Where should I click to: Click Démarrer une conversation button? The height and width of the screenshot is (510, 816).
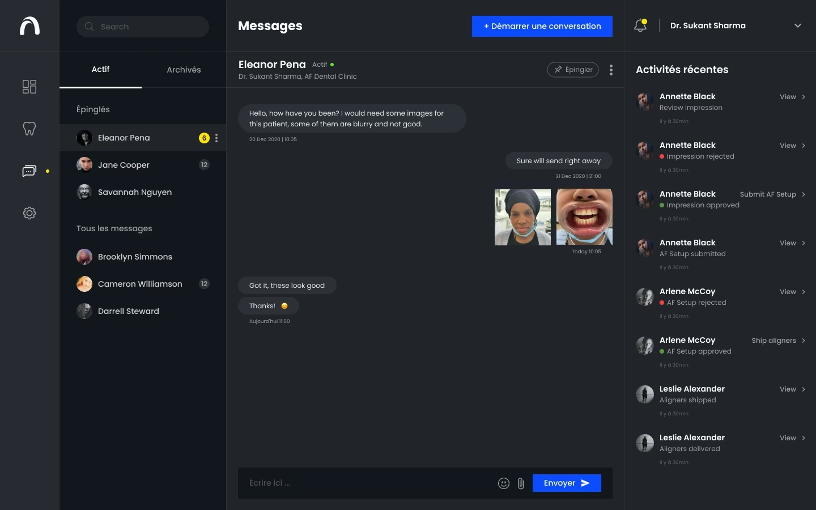coord(542,26)
